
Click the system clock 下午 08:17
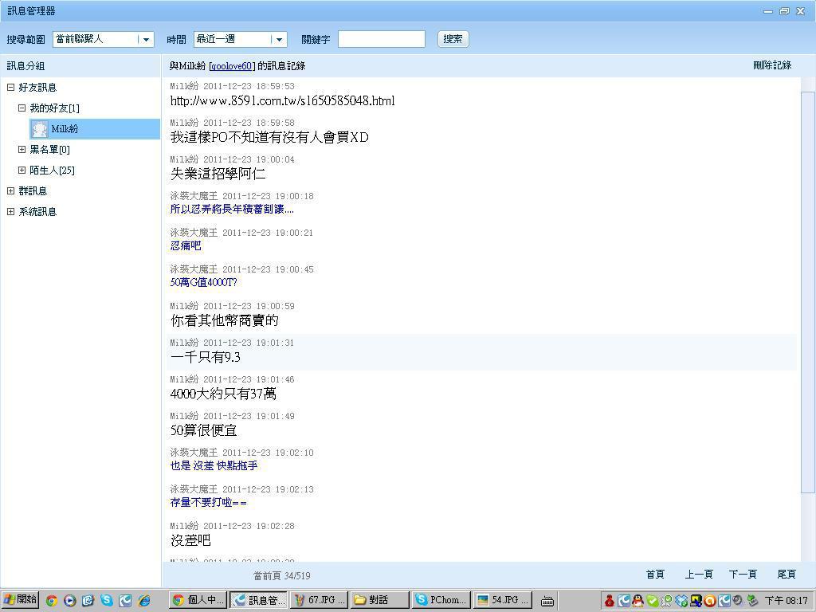pyautogui.click(x=786, y=601)
